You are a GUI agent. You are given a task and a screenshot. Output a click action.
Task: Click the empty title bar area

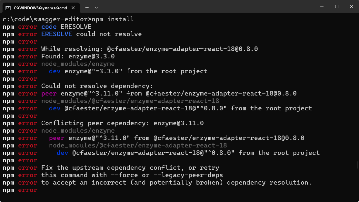click(x=210, y=6)
